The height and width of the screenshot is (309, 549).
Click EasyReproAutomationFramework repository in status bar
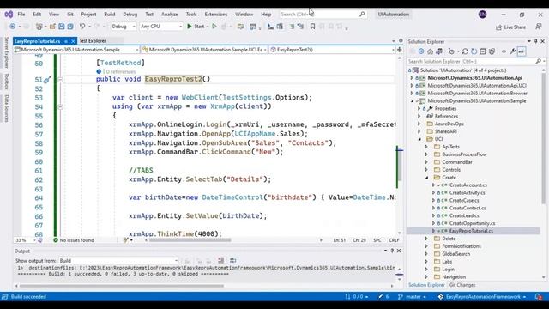[482, 297]
